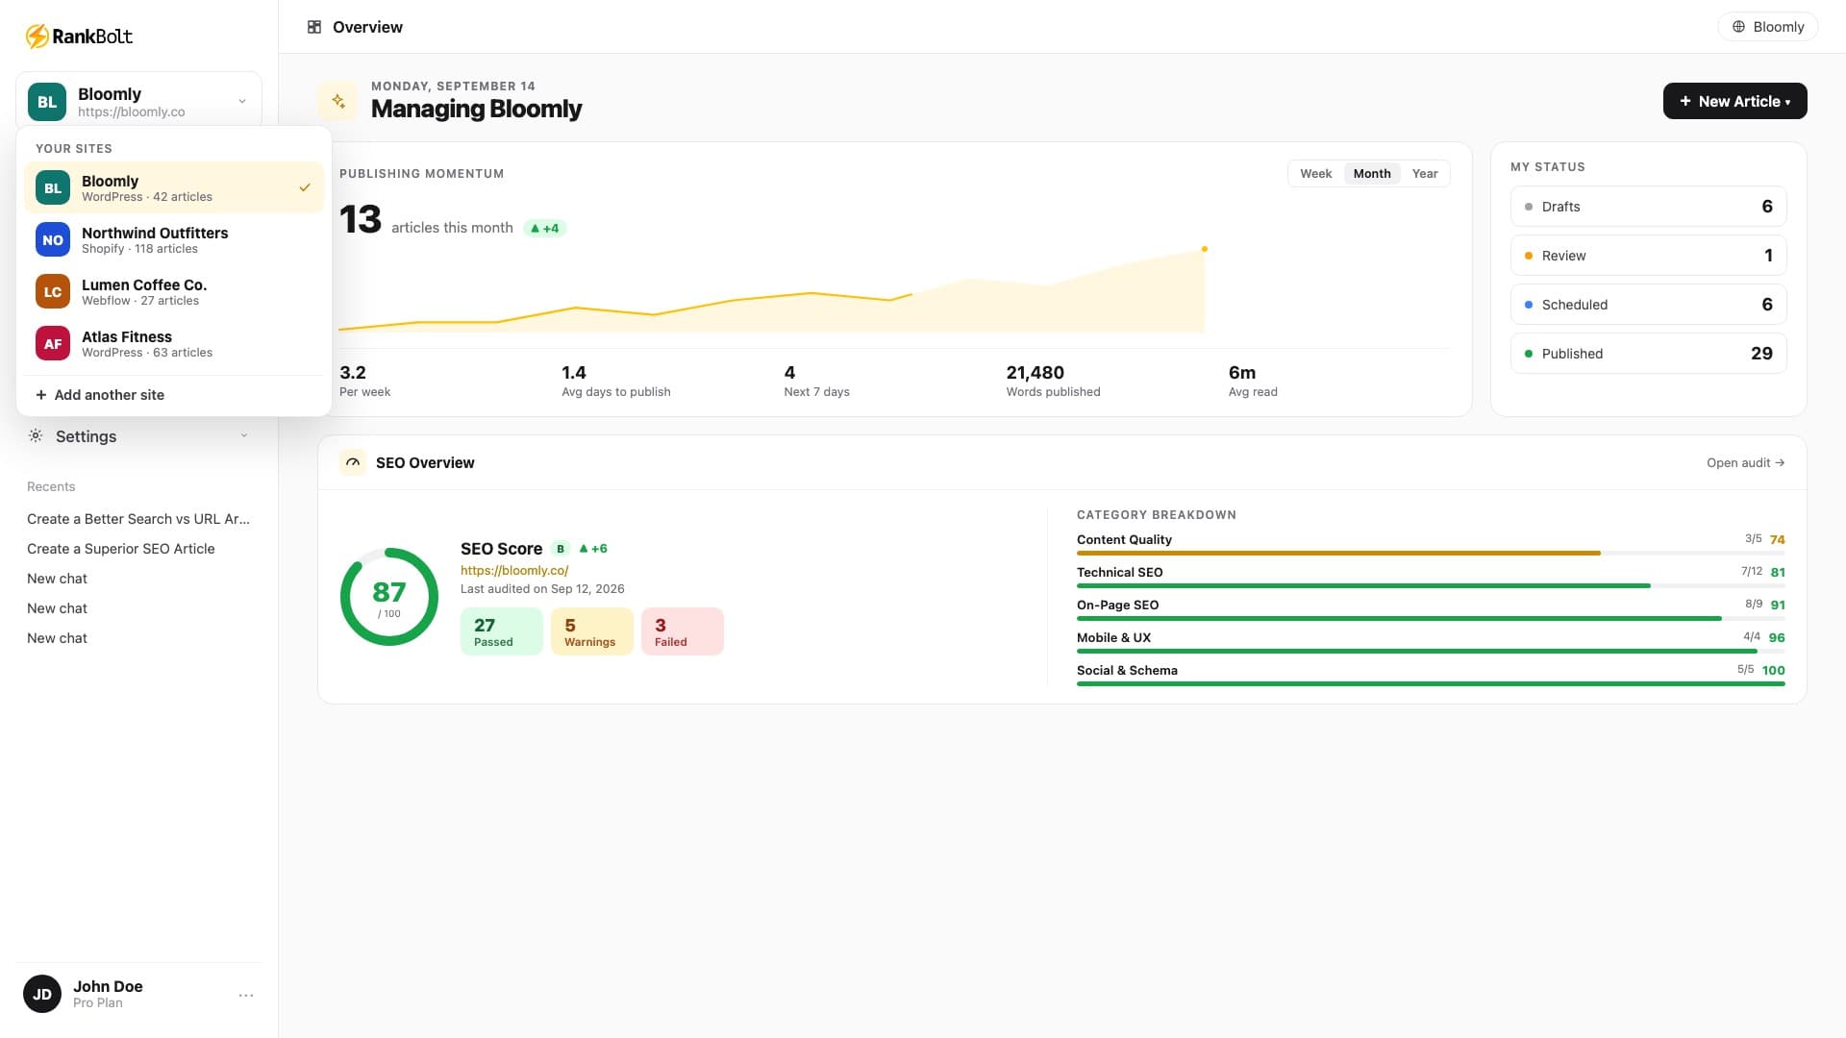Viewport: 1846px width, 1038px height.
Task: Switch to Bloomly WordPress site entry
Action: [x=174, y=187]
